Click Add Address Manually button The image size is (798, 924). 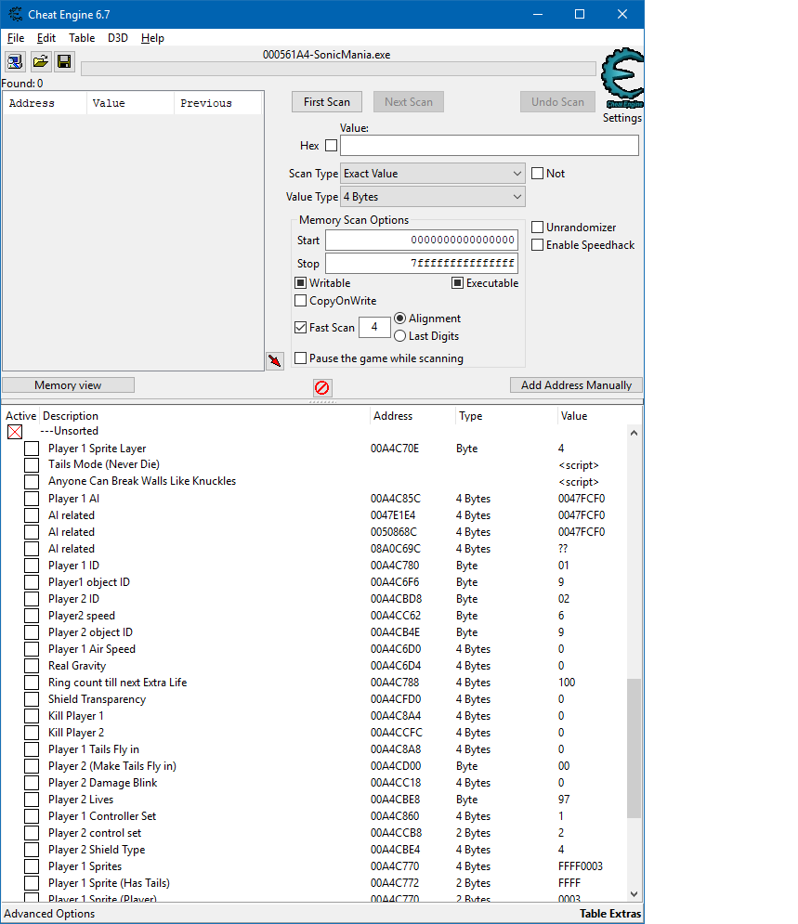point(576,385)
